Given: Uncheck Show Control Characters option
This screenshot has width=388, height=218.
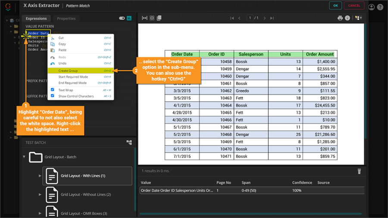Looking at the screenshot, I should tap(53, 96).
